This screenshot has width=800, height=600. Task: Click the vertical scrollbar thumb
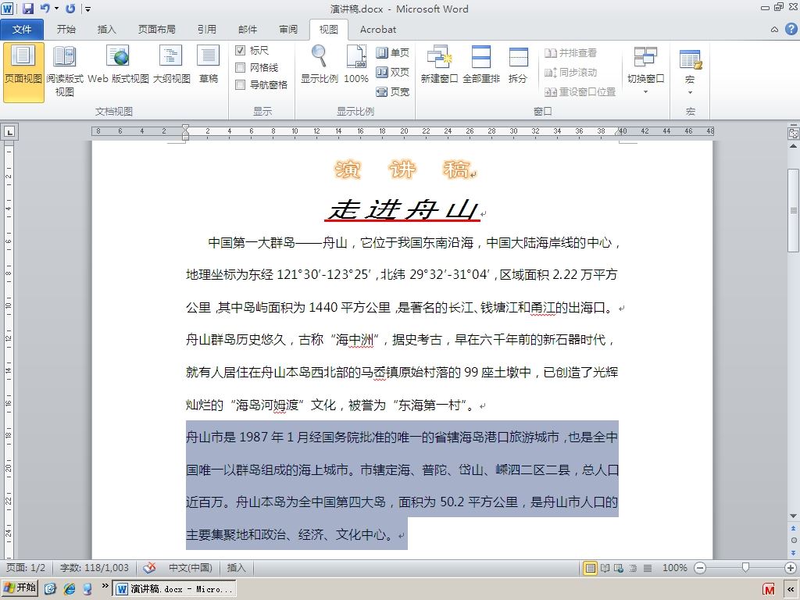coord(794,211)
